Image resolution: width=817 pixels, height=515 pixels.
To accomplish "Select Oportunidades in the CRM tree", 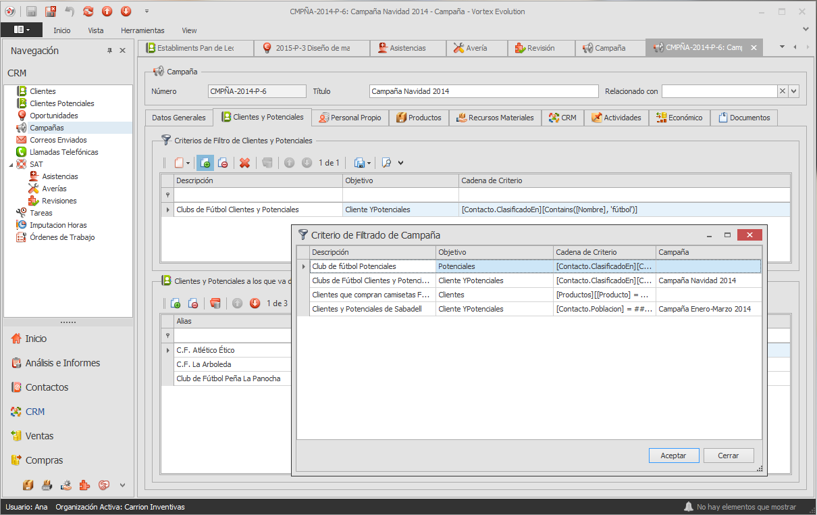I will pyautogui.click(x=53, y=116).
